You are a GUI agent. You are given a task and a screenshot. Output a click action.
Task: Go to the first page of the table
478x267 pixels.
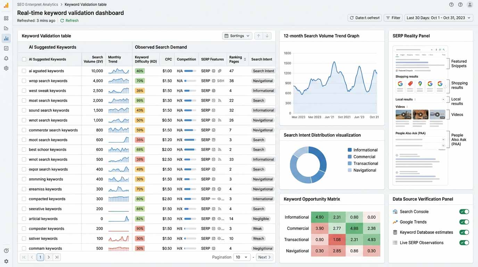point(24,257)
